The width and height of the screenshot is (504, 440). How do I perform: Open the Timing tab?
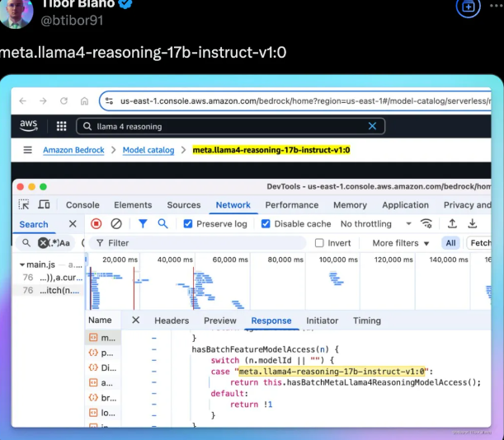pyautogui.click(x=367, y=321)
